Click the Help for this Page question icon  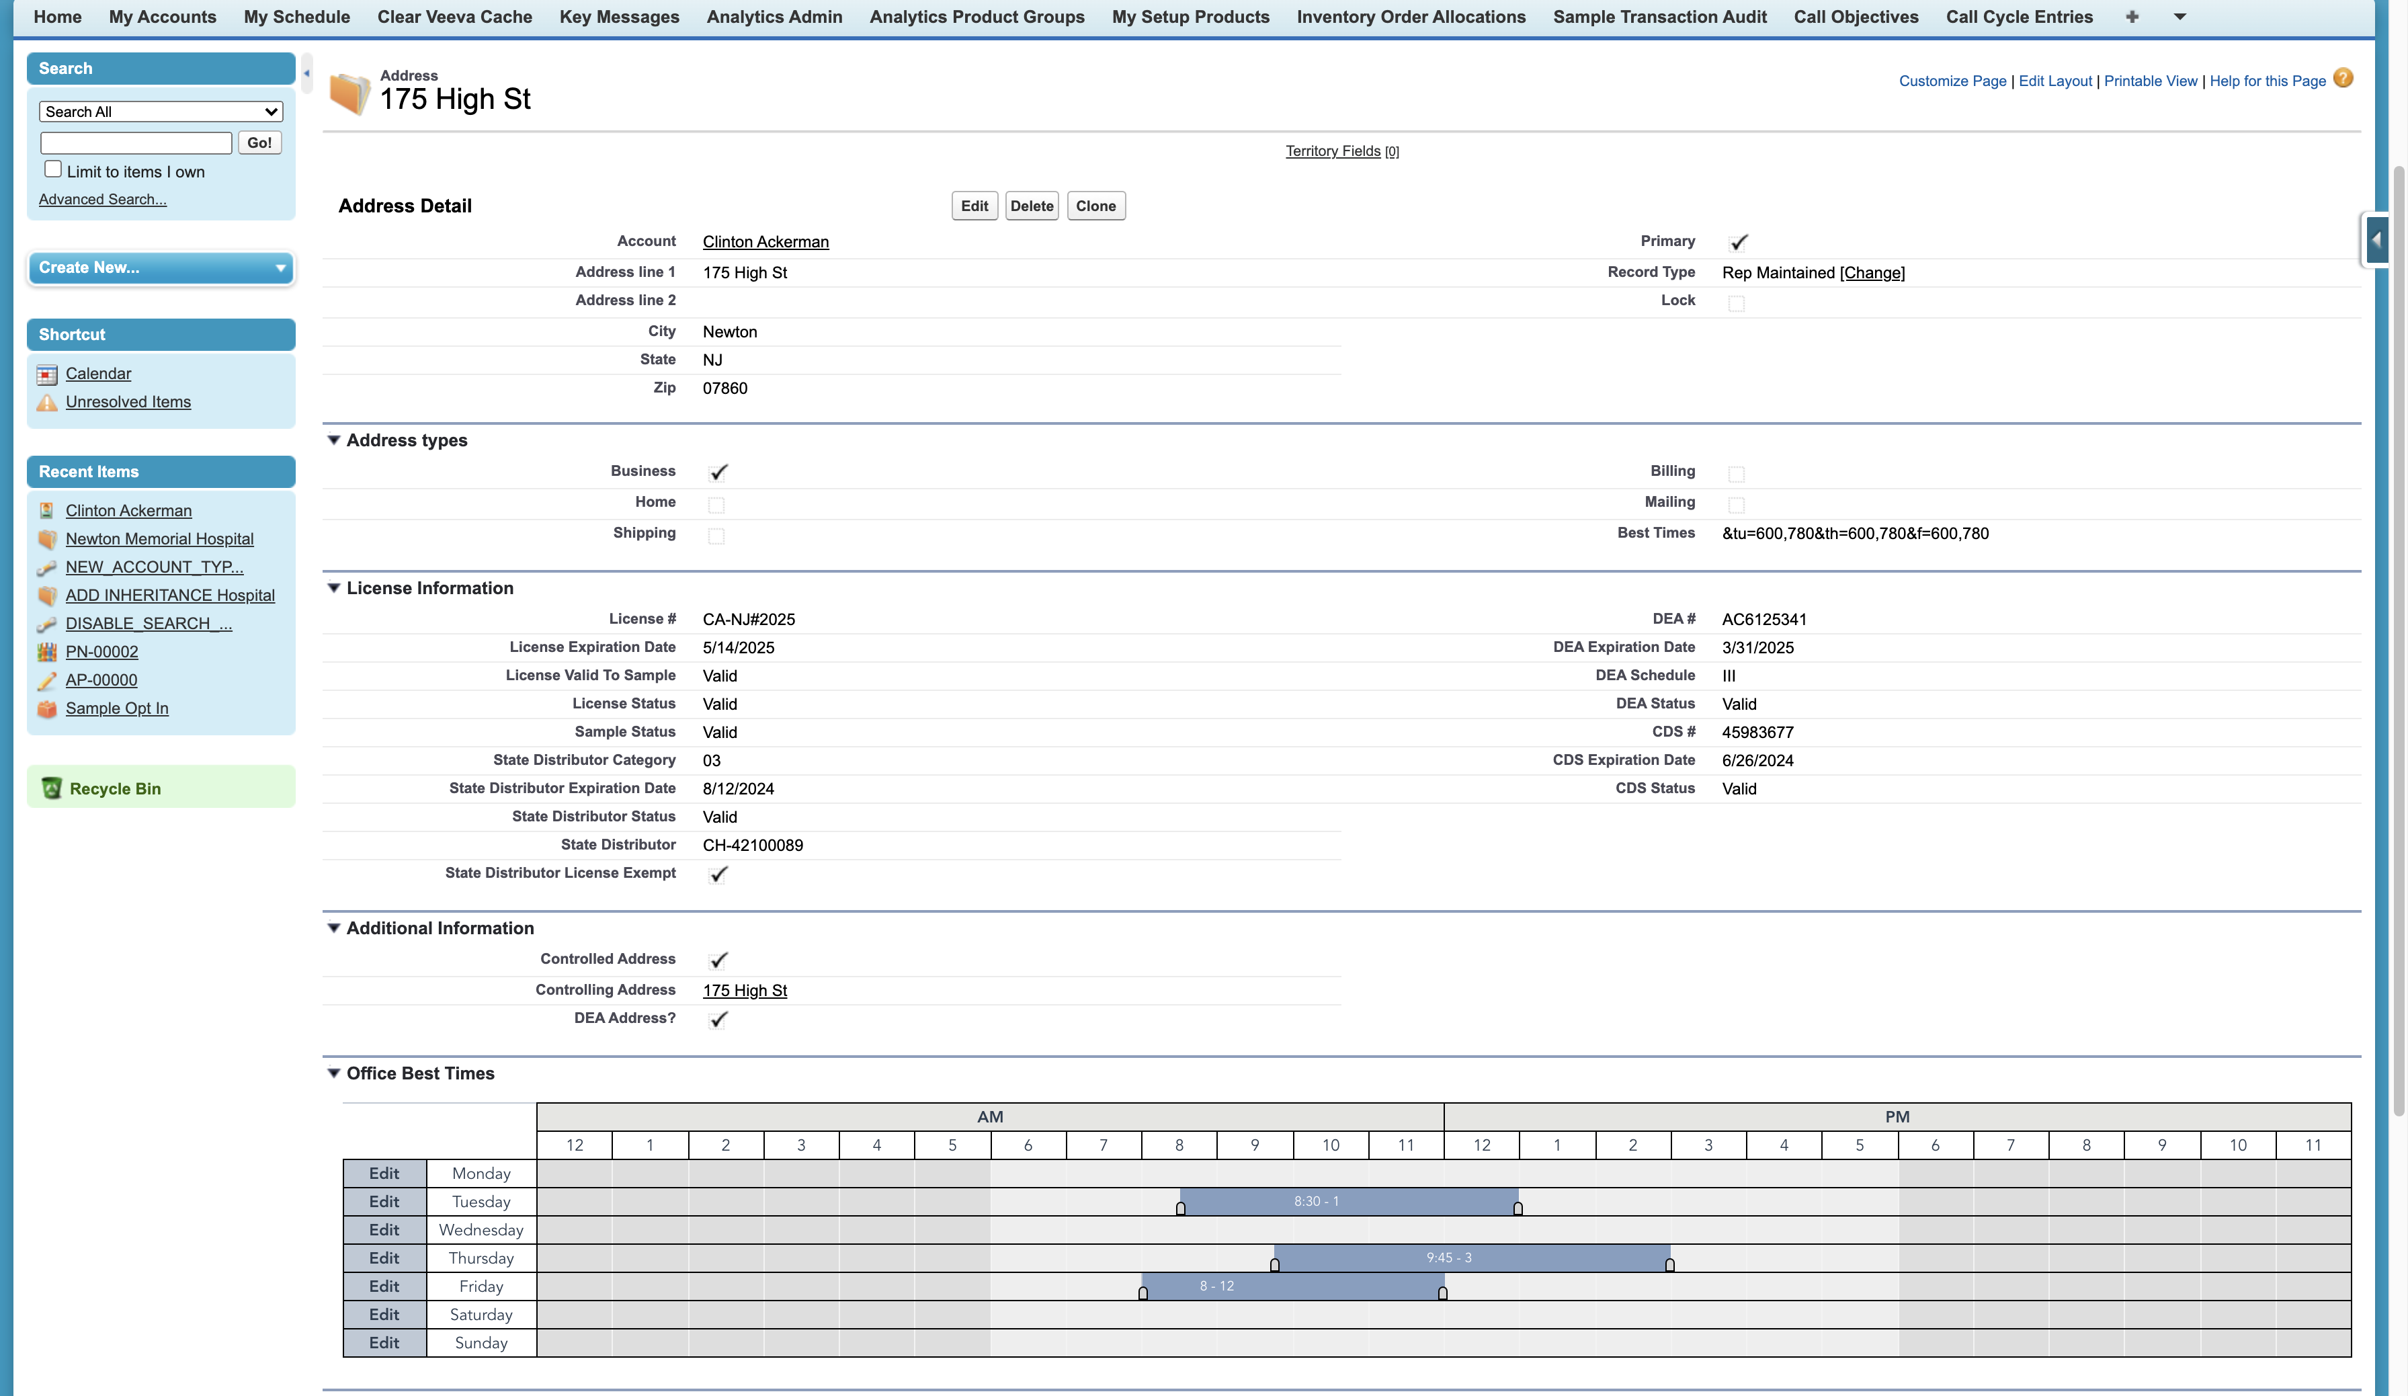pos(2342,79)
